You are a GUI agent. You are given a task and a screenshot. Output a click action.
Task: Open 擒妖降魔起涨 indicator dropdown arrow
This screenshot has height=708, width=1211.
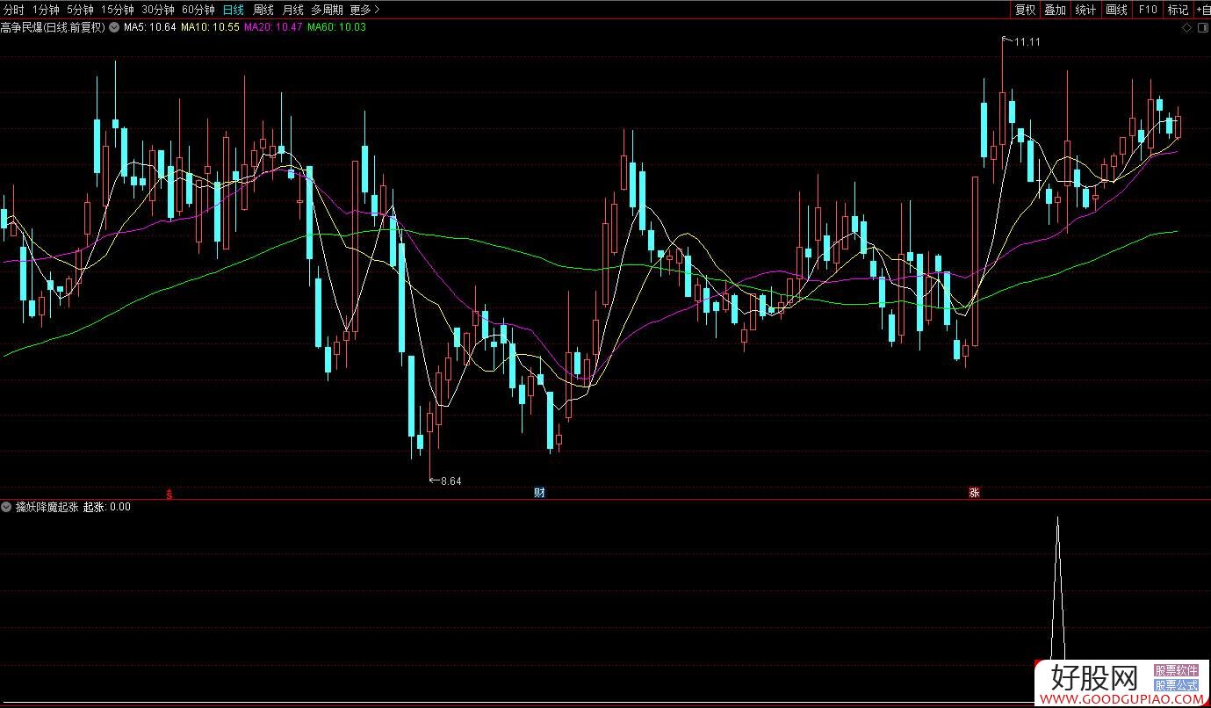pyautogui.click(x=7, y=507)
